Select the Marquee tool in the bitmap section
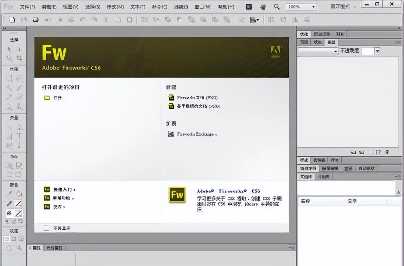Viewport: 404px width, 266px height. tap(9, 78)
